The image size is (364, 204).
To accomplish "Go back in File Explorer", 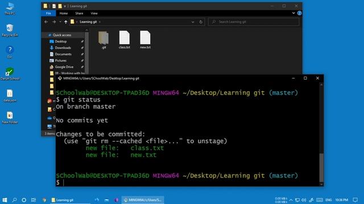I will (x=46, y=22).
